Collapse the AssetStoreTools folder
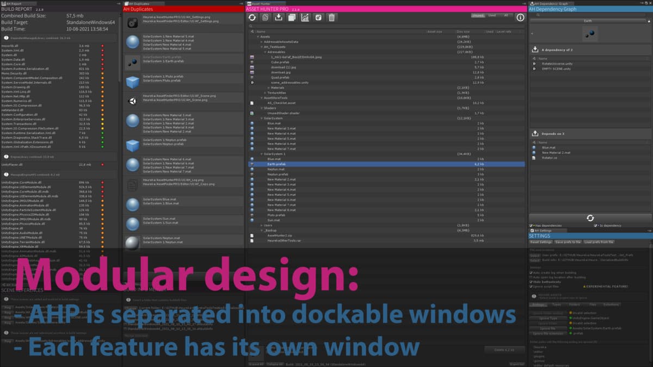Image resolution: width=653 pixels, height=367 pixels. [262, 98]
